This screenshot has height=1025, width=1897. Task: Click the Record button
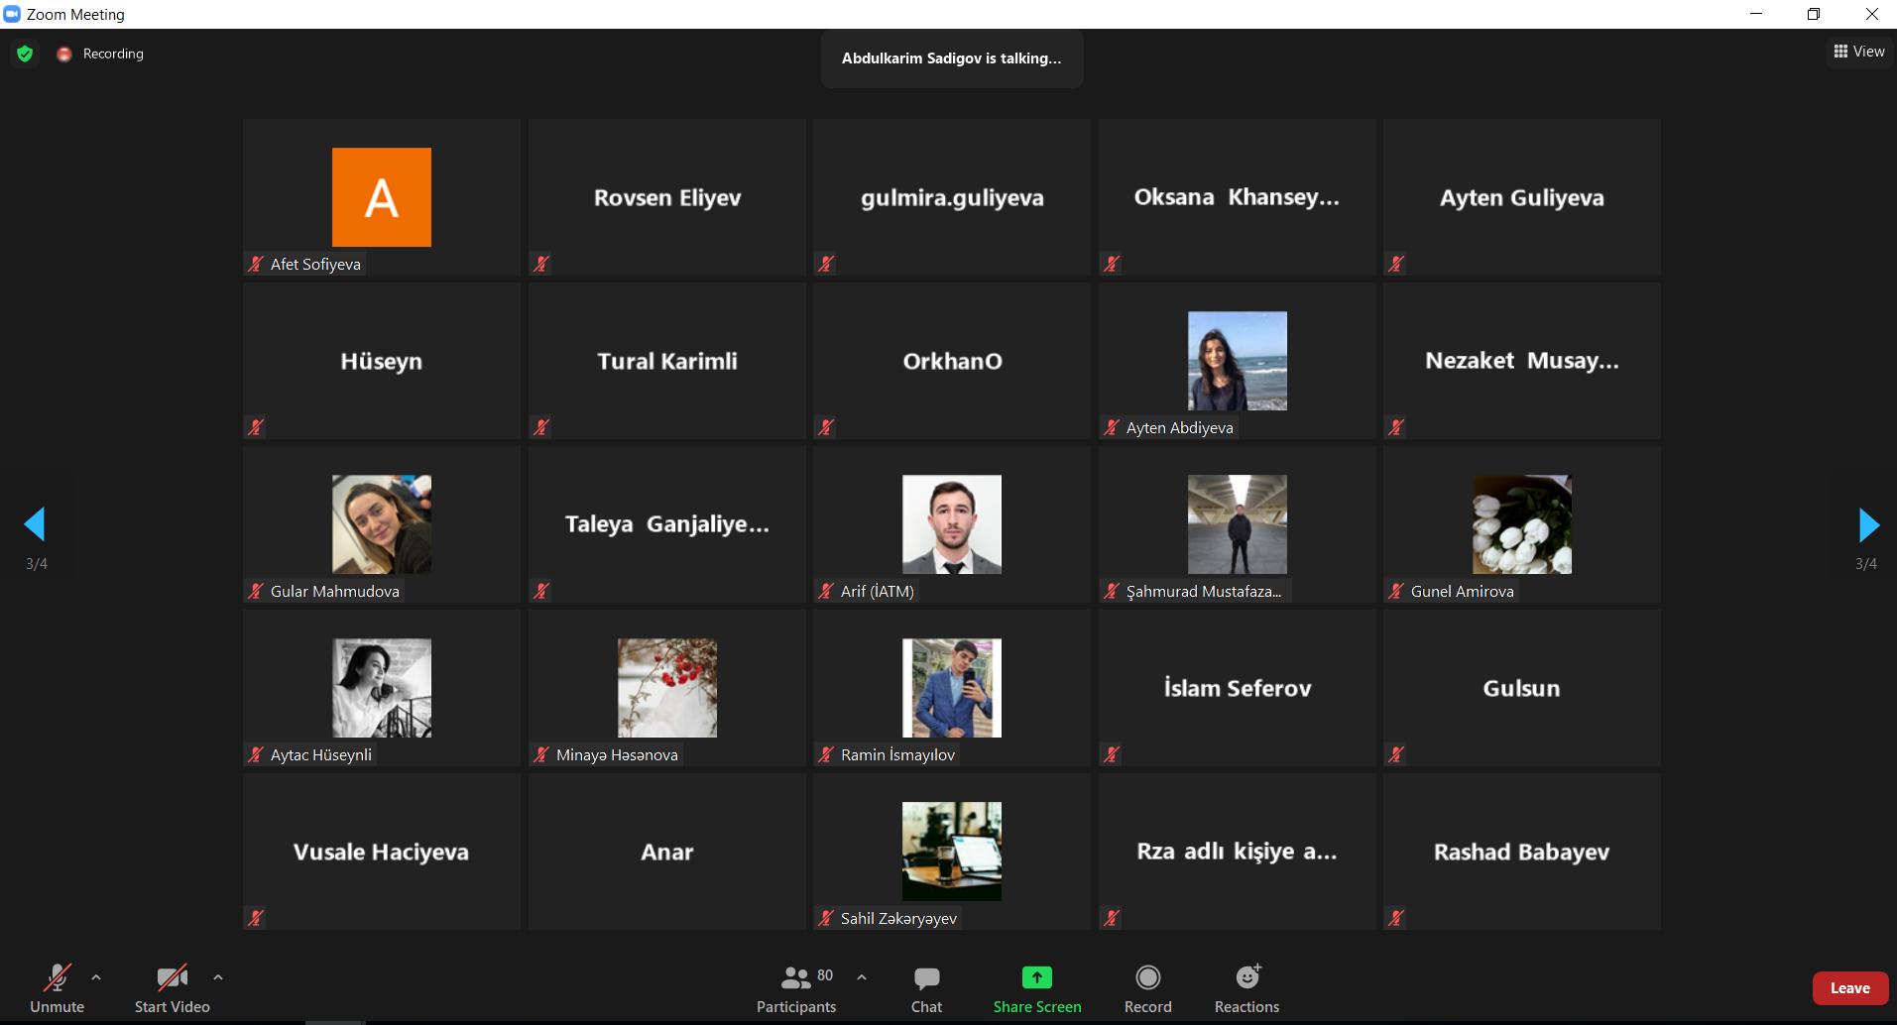pyautogui.click(x=1148, y=988)
